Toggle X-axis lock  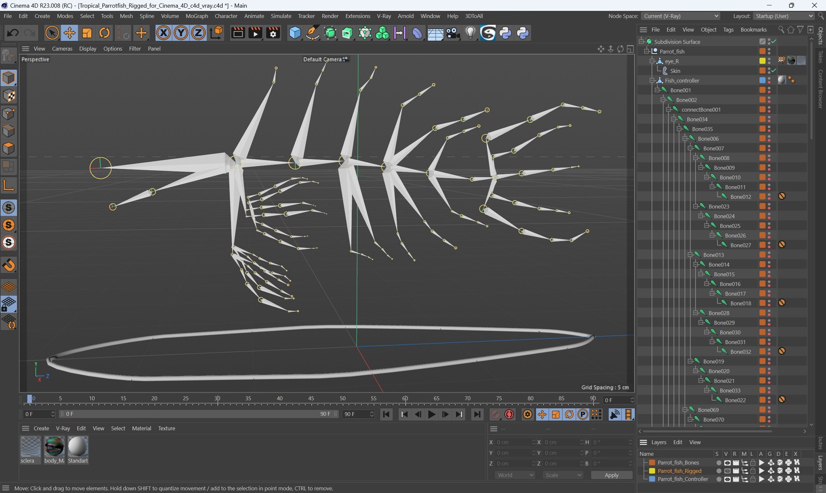click(163, 33)
